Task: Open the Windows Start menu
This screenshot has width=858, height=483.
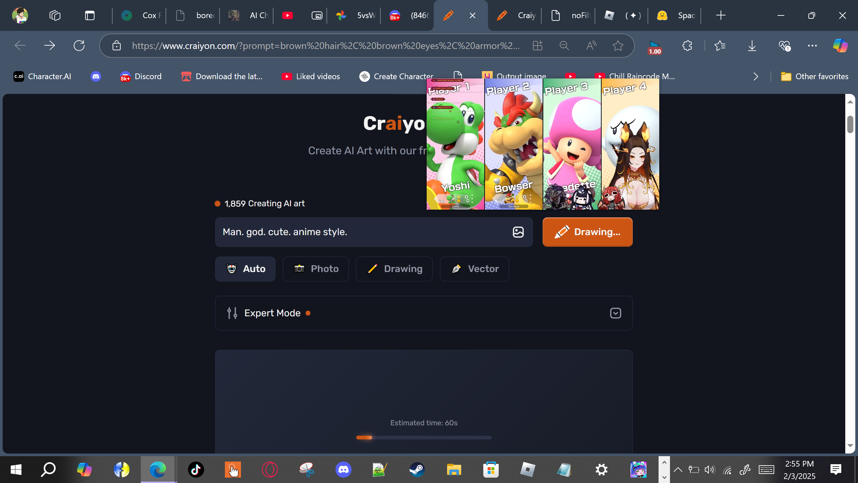Action: tap(16, 470)
